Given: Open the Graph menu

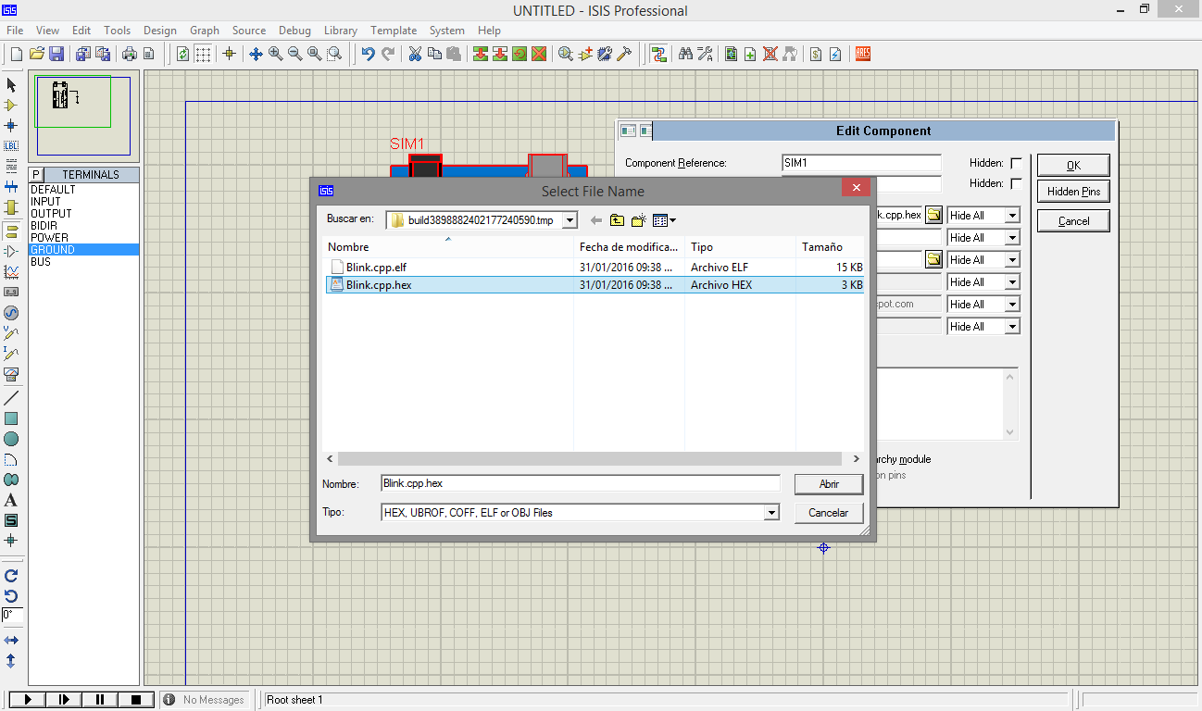Looking at the screenshot, I should 205,31.
